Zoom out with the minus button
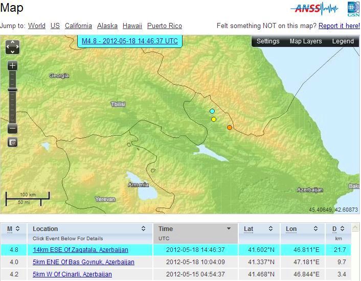The image size is (361, 281). point(13,129)
